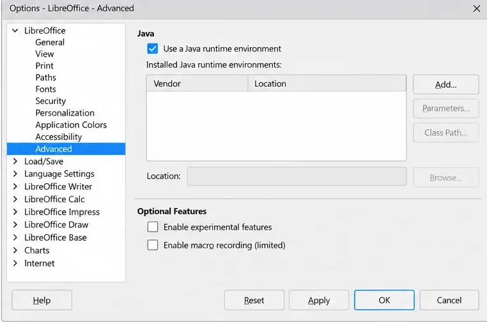This screenshot has height=323, width=487.
Task: Confirm with OK
Action: click(384, 300)
